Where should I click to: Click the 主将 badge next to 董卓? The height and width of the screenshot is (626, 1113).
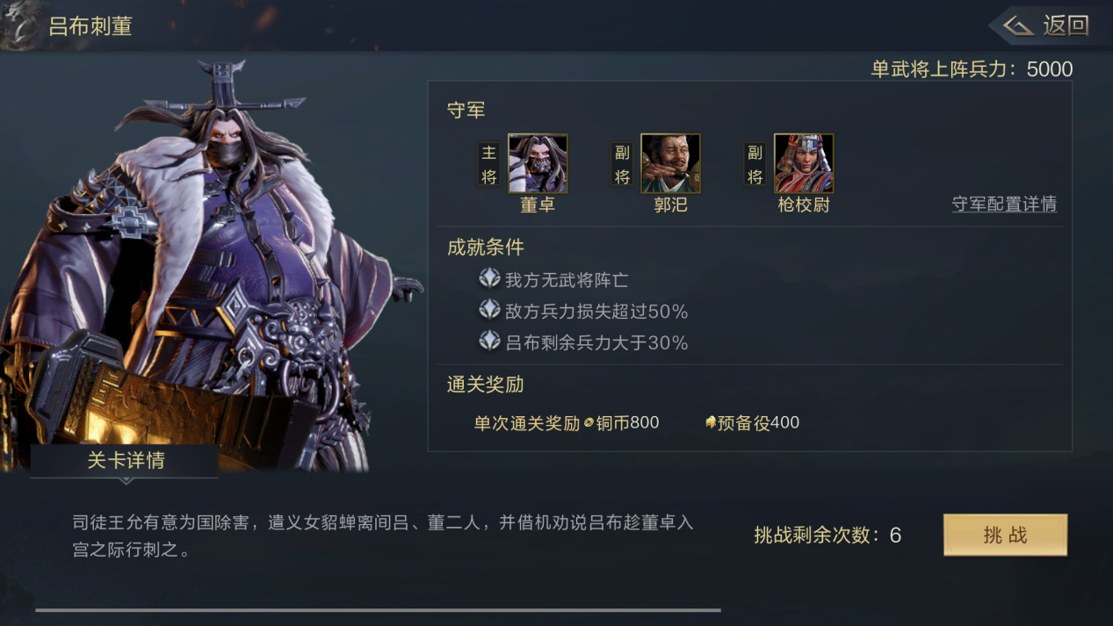(x=489, y=163)
